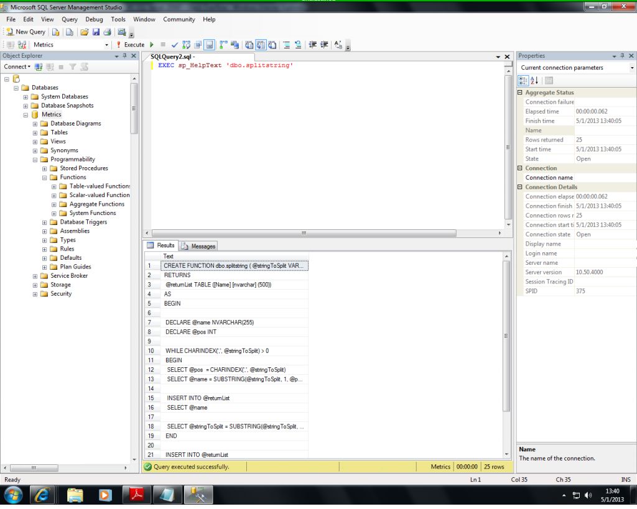Open the Tools menu

pyautogui.click(x=118, y=19)
